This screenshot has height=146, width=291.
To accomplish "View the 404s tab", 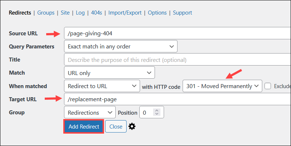I will coord(96,13).
